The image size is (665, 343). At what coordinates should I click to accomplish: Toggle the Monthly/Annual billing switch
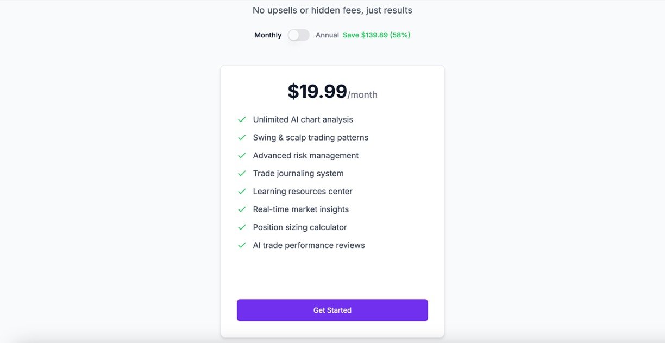pyautogui.click(x=298, y=35)
